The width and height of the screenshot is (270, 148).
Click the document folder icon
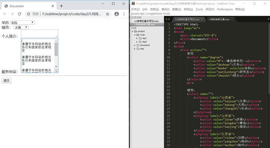(138, 45)
